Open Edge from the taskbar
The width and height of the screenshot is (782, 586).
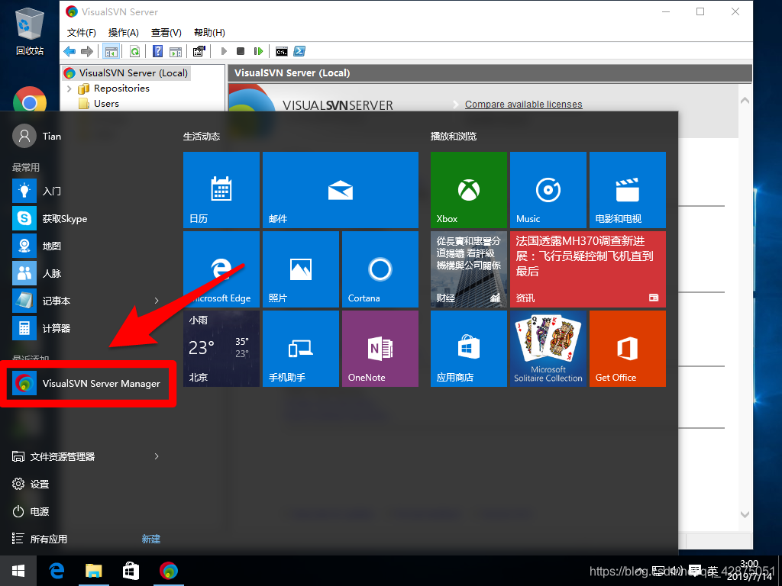(57, 571)
